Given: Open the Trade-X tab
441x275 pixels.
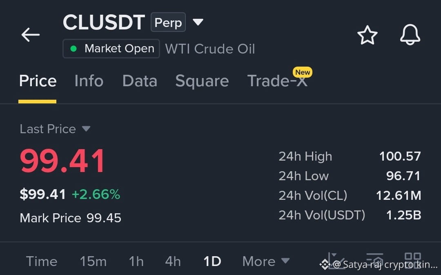Looking at the screenshot, I should [277, 81].
